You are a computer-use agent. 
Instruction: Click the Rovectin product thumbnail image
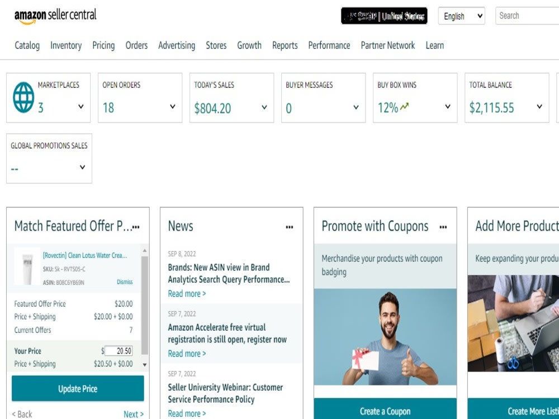click(x=27, y=266)
